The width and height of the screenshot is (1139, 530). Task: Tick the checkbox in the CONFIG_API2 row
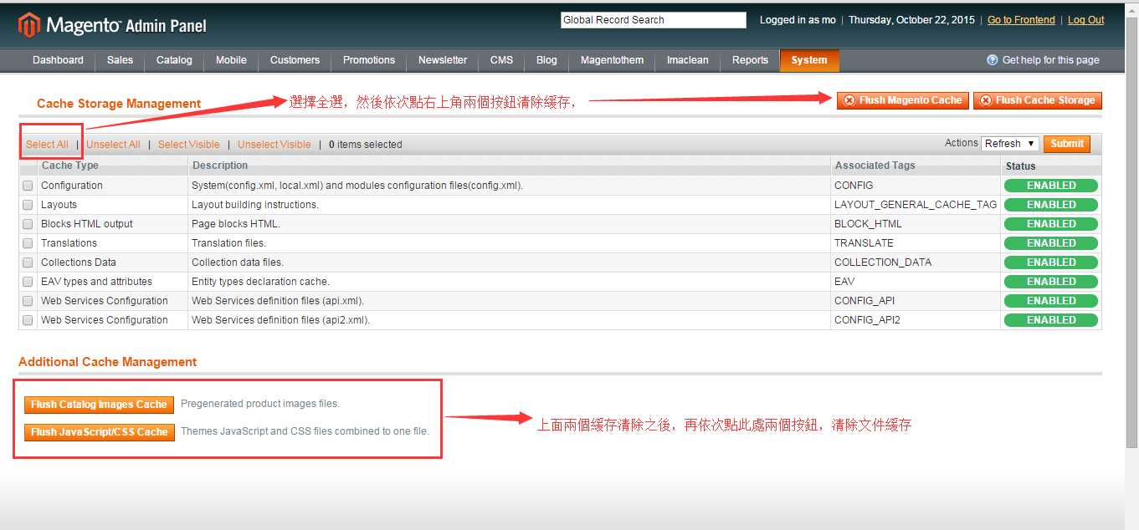coord(28,320)
